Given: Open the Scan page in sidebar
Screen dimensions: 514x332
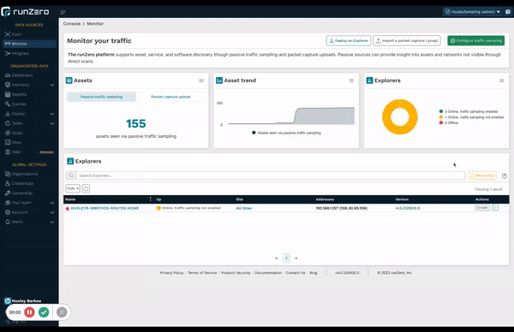Looking at the screenshot, I should (x=13, y=34).
